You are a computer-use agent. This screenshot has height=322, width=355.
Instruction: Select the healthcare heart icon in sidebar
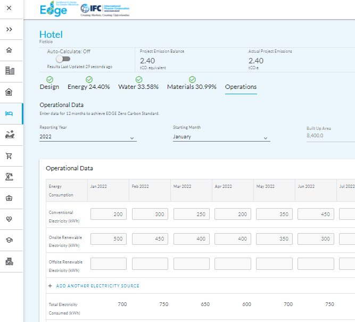point(9,219)
